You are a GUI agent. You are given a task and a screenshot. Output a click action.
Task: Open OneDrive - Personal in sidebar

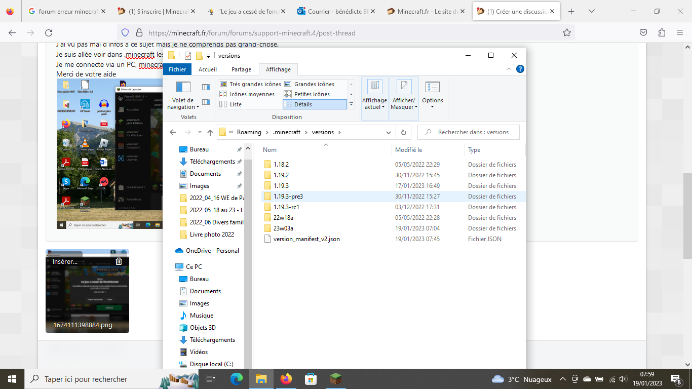tap(212, 251)
